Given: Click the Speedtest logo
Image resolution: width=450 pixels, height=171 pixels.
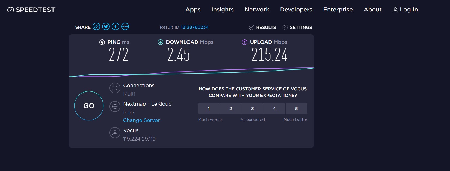Looking at the screenshot, I should (31, 10).
